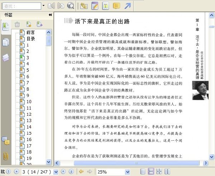Image resolution: width=215 pixels, height=176 pixels.
Task: Click document vertical scroll up arrow
Action: pyautogui.click(x=212, y=15)
